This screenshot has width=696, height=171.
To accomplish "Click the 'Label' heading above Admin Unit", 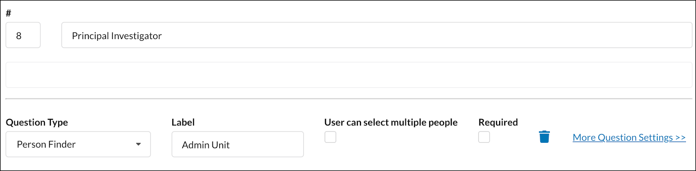I will [183, 122].
